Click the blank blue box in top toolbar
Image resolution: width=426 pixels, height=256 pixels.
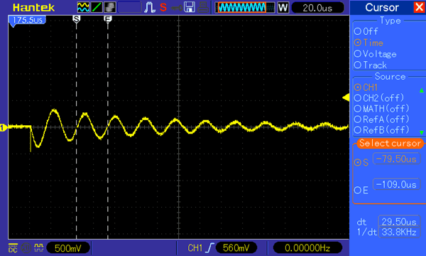tap(129, 7)
